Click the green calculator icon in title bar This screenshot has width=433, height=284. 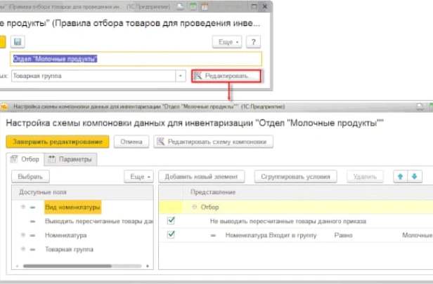pos(193,6)
